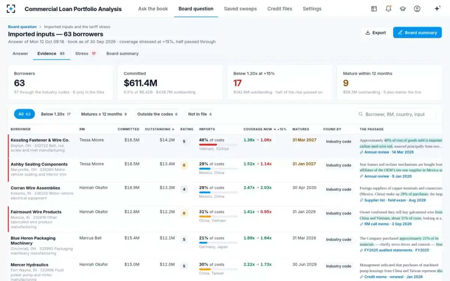Select the All 63 filter chip
Viewport: 450px width, 281px height.
click(x=24, y=114)
